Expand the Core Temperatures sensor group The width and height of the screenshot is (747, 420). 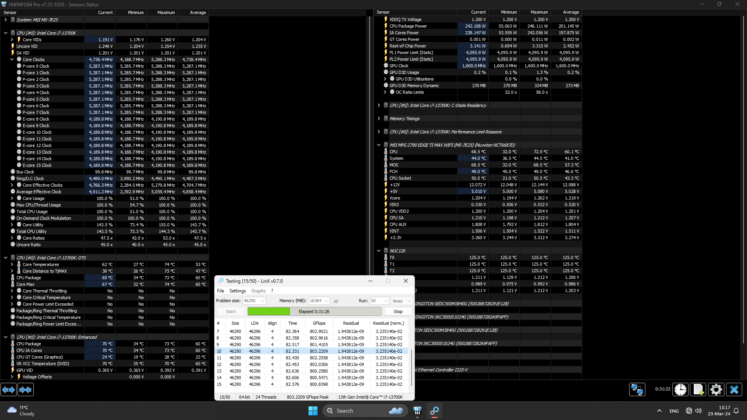pos(12,264)
